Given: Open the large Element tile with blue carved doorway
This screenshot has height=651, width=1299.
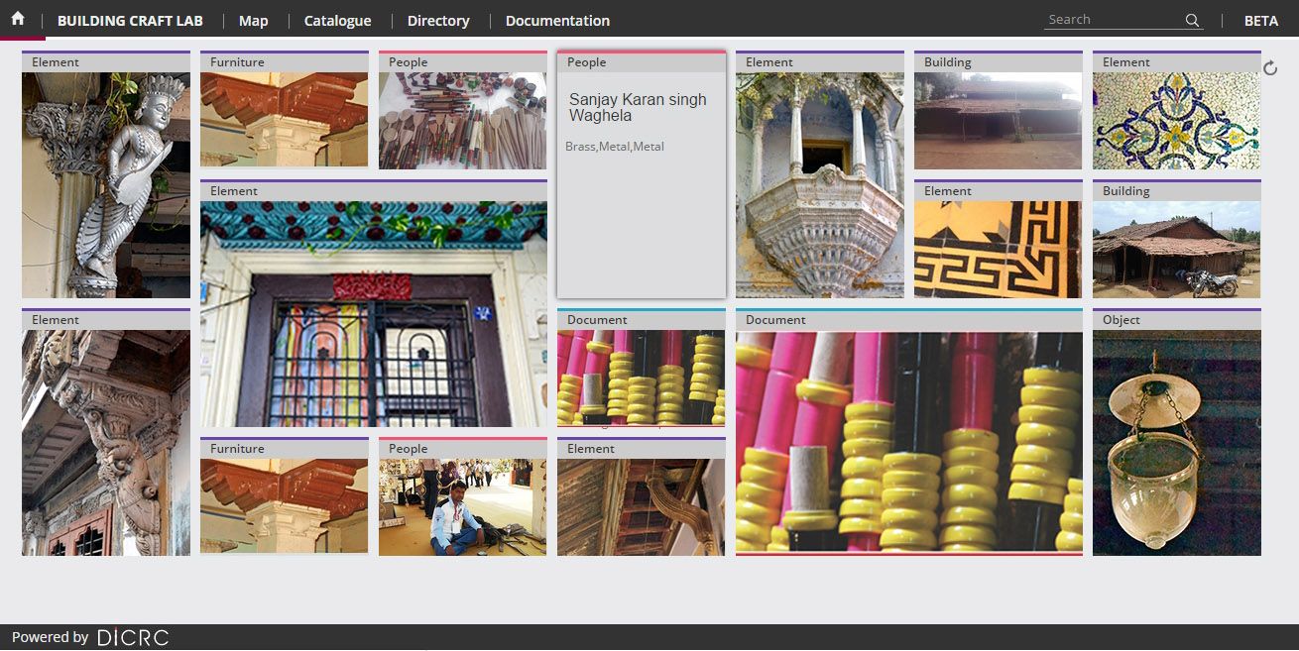Looking at the screenshot, I should [374, 307].
